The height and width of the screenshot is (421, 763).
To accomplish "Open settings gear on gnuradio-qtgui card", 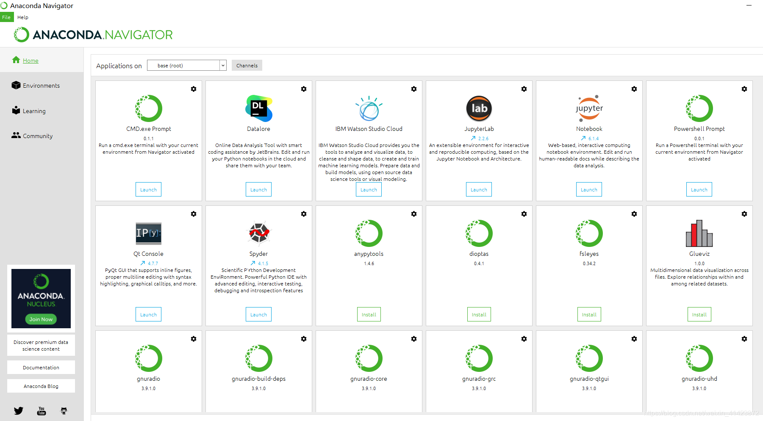I will pos(634,339).
